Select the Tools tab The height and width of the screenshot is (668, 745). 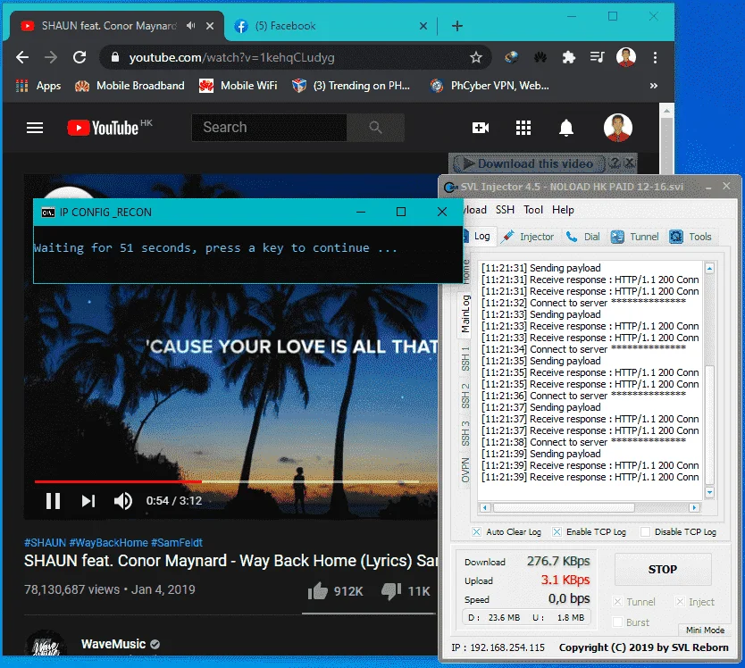(x=691, y=236)
